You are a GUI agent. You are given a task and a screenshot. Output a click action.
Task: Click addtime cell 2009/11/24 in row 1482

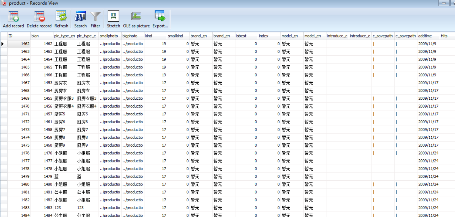429,200
